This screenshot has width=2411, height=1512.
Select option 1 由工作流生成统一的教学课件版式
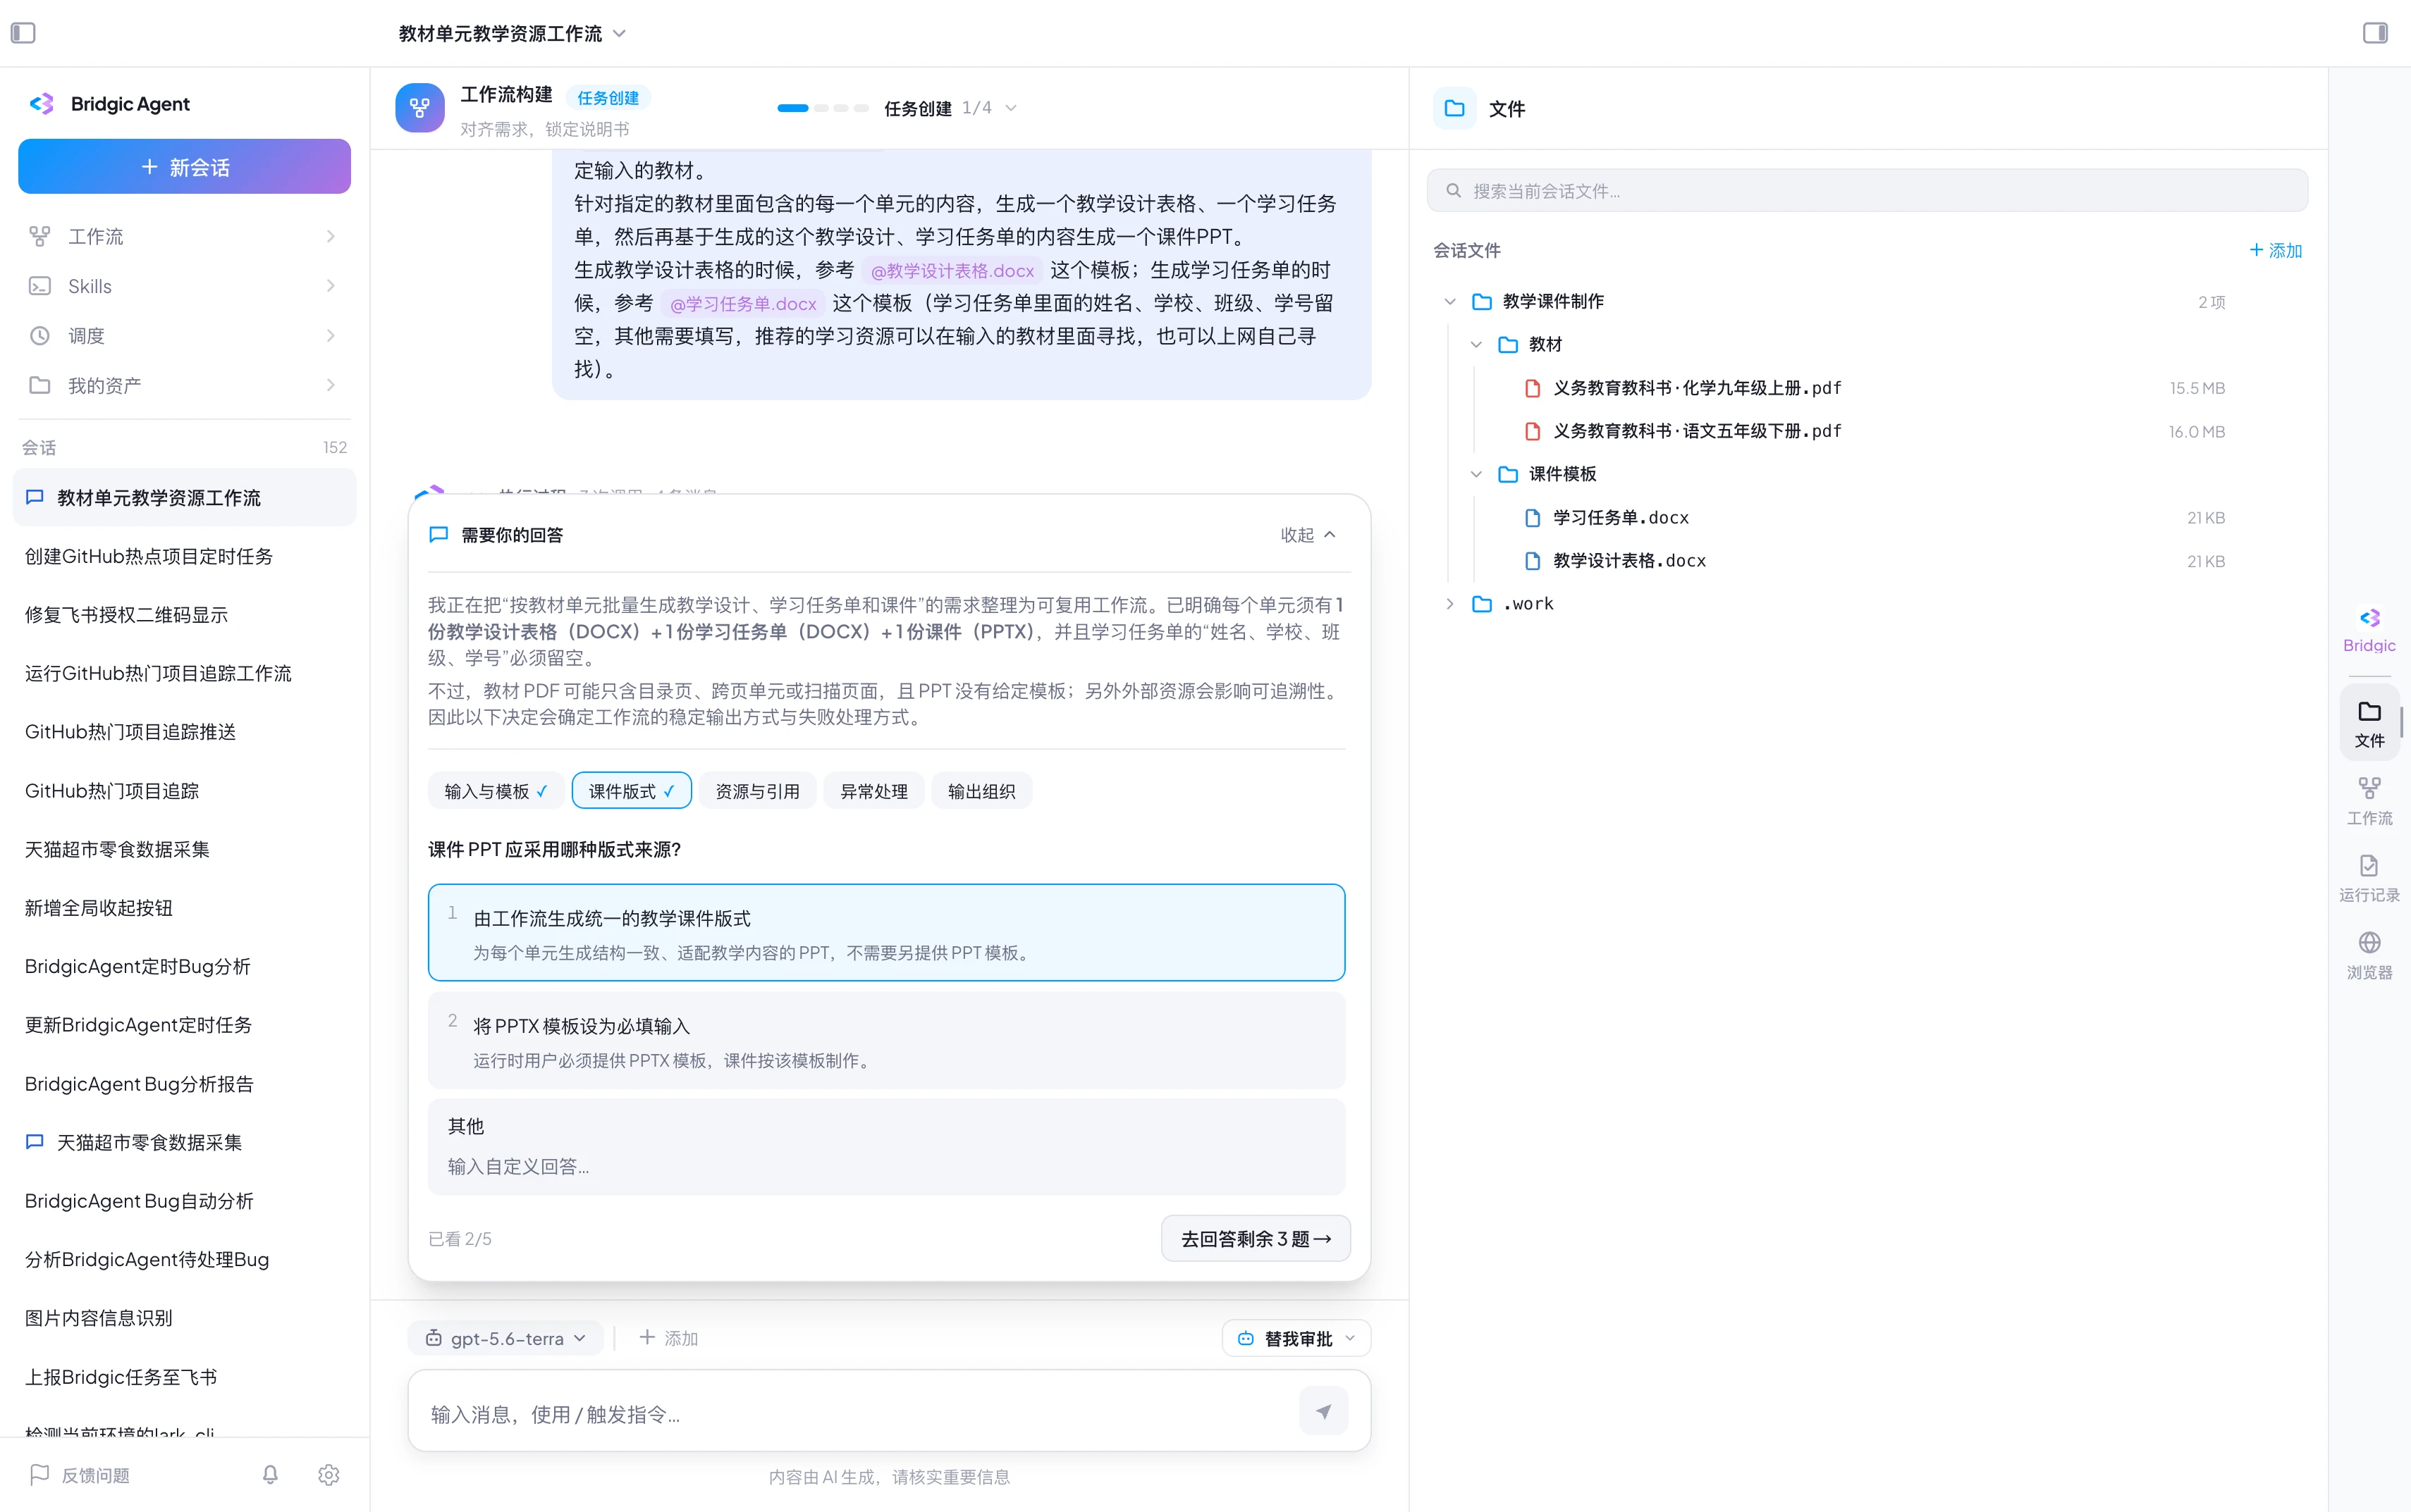click(886, 932)
